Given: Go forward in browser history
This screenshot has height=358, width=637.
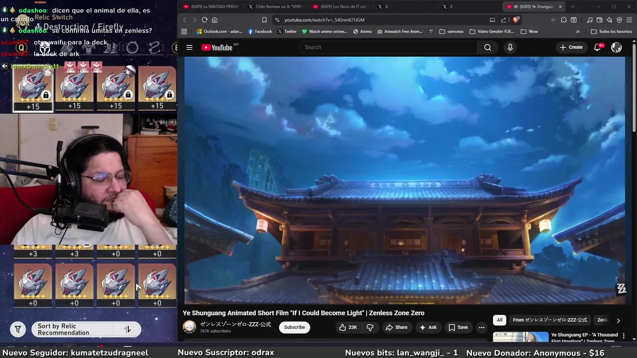Looking at the screenshot, I should tap(194, 20).
